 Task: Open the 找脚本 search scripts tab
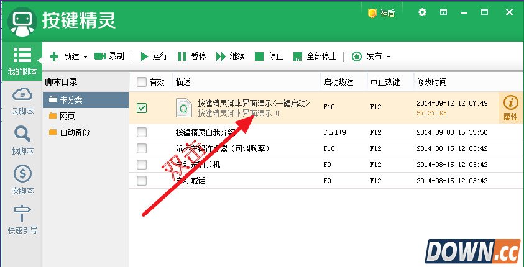[x=22, y=141]
